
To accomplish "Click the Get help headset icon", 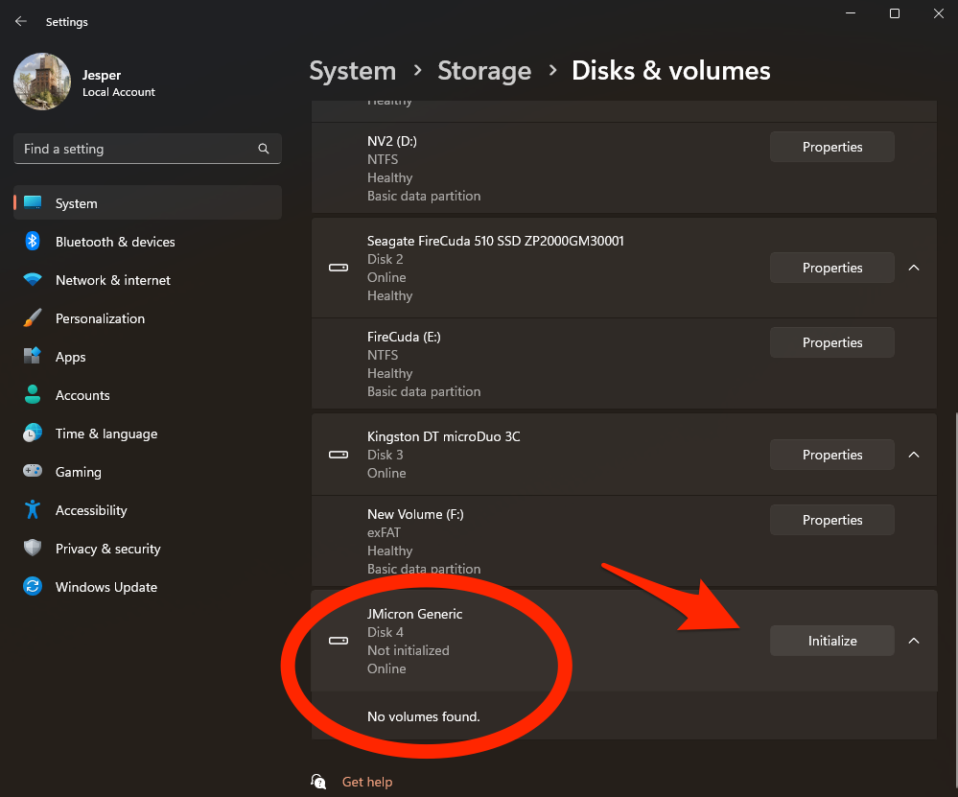I will [x=318, y=782].
